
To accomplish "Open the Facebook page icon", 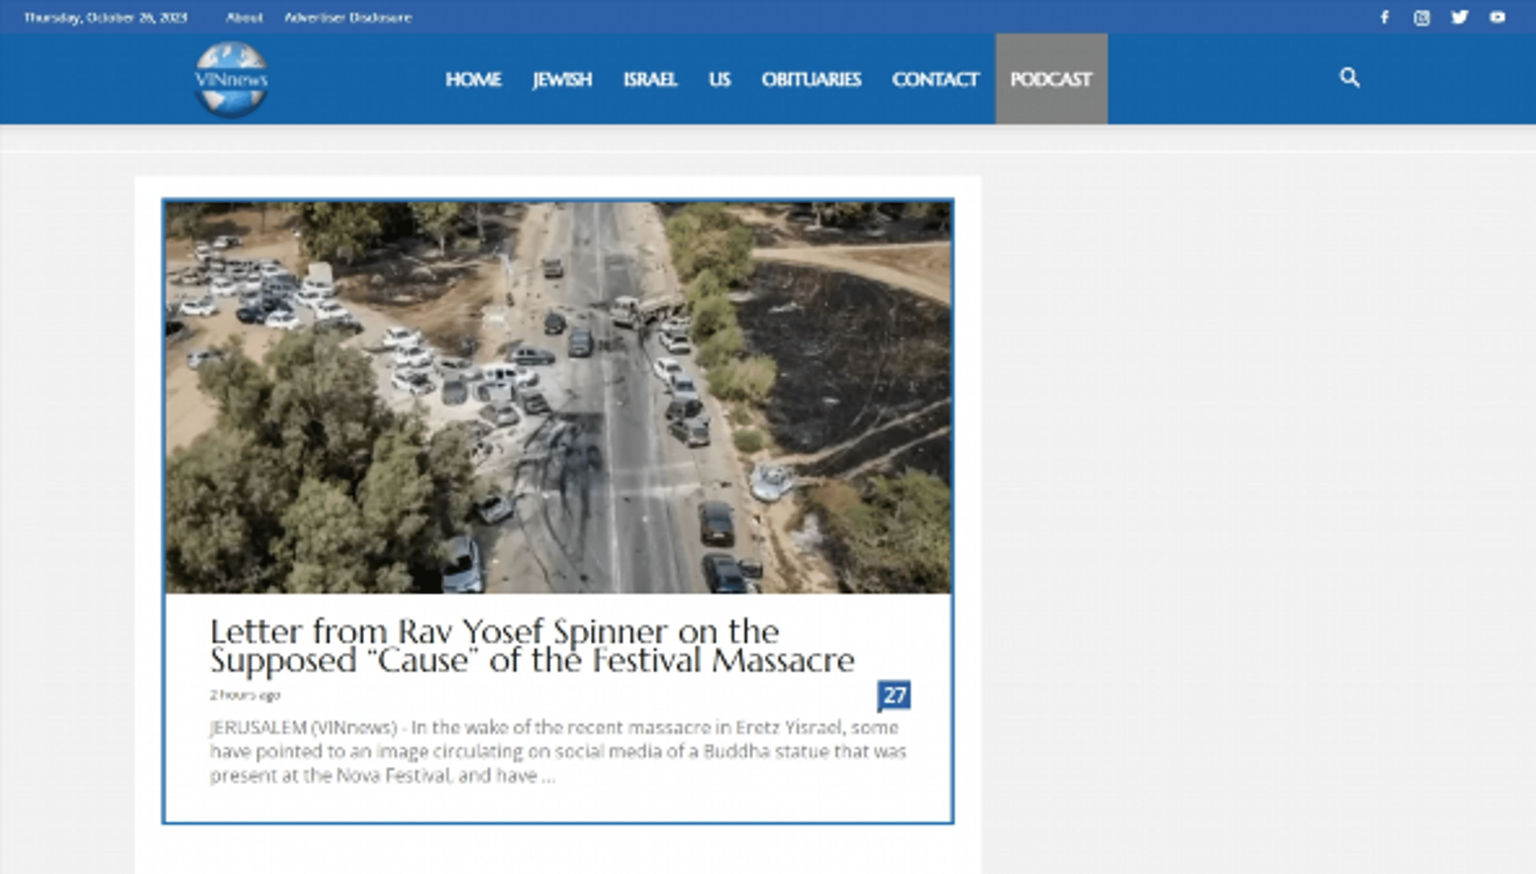I will (x=1385, y=18).
